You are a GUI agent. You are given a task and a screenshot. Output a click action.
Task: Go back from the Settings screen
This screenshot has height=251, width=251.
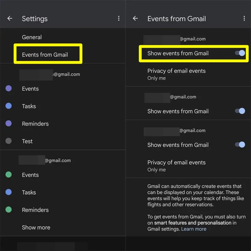[x=10, y=19]
